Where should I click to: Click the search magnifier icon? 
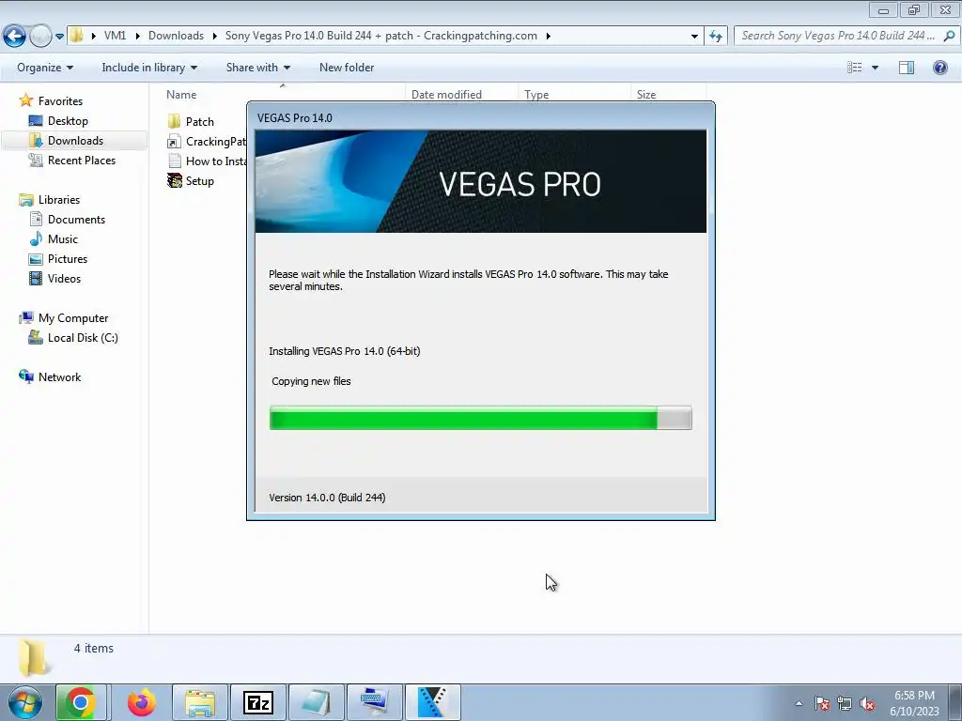[950, 36]
